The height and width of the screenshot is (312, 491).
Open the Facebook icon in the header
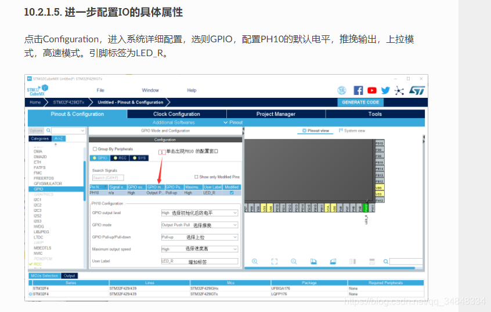358,90
